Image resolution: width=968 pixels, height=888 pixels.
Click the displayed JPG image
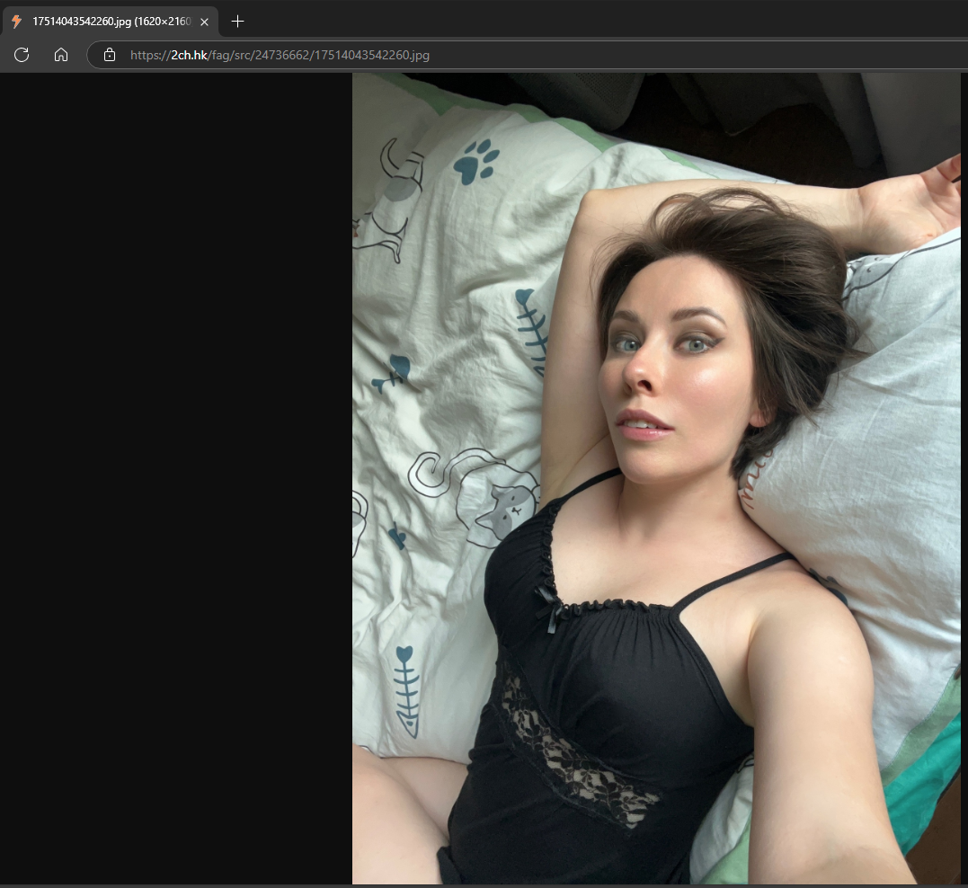tap(656, 478)
